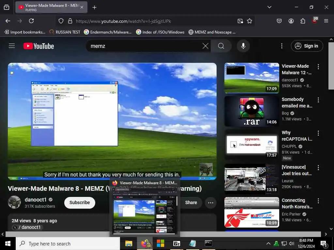Open the Pocket save icon
This screenshot has width=334, height=250.
[279, 21]
